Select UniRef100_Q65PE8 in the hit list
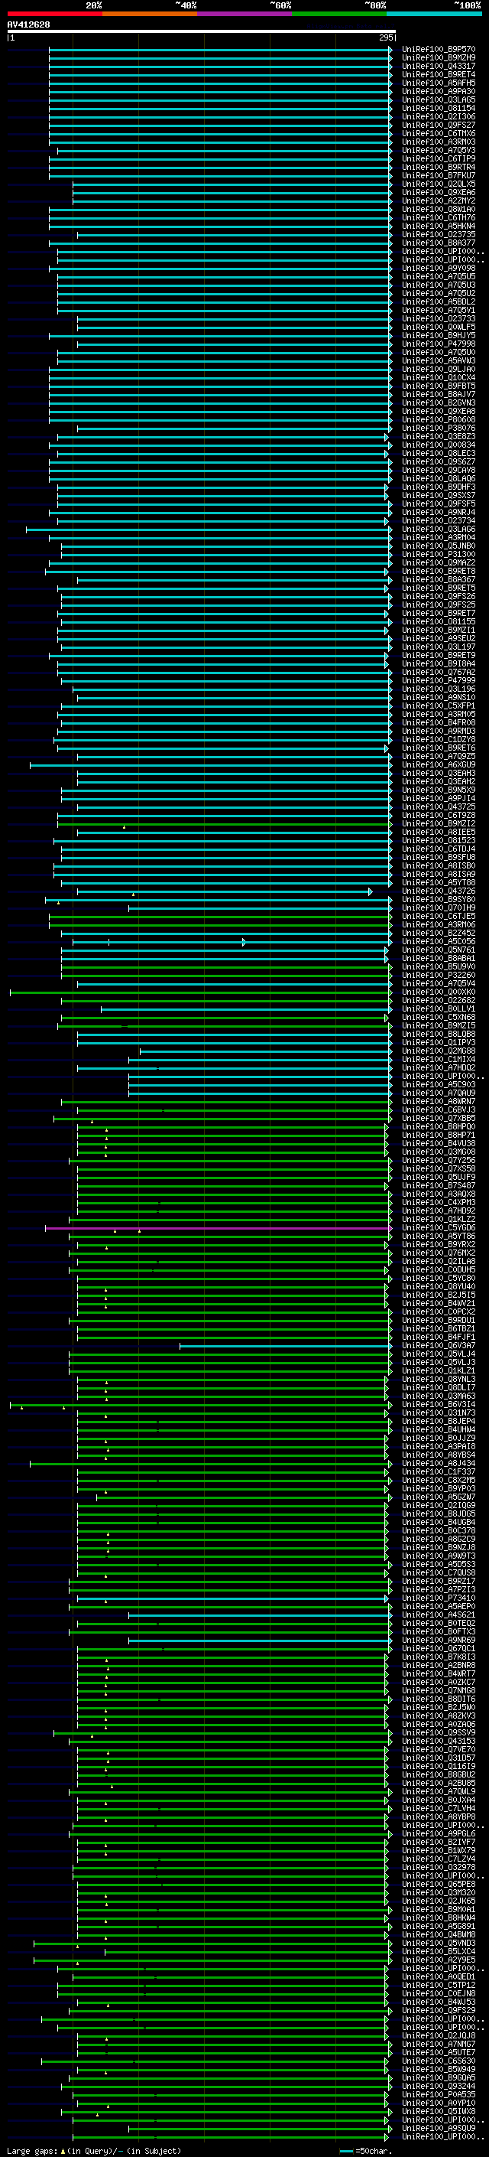This screenshot has width=489, height=2157. click(x=439, y=1885)
